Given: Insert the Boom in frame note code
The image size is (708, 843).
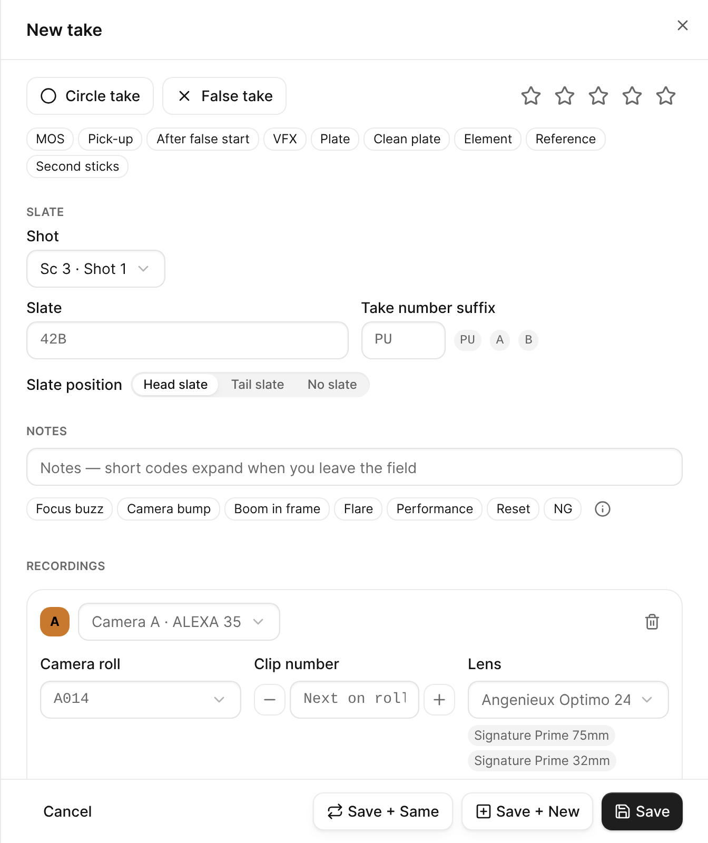Looking at the screenshot, I should [277, 509].
